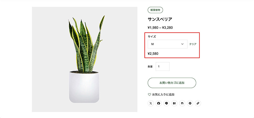Viewport: 254px width, 118px height.
Task: Share to note with the n icon
Action: tap(182, 103)
